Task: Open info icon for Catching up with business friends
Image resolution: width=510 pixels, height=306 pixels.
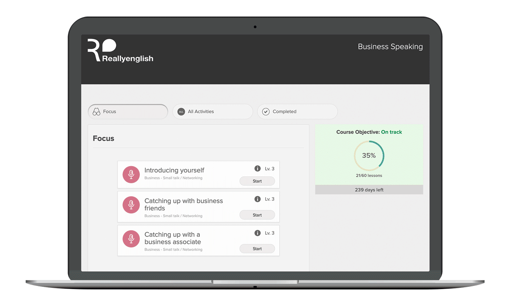Action: (x=257, y=199)
